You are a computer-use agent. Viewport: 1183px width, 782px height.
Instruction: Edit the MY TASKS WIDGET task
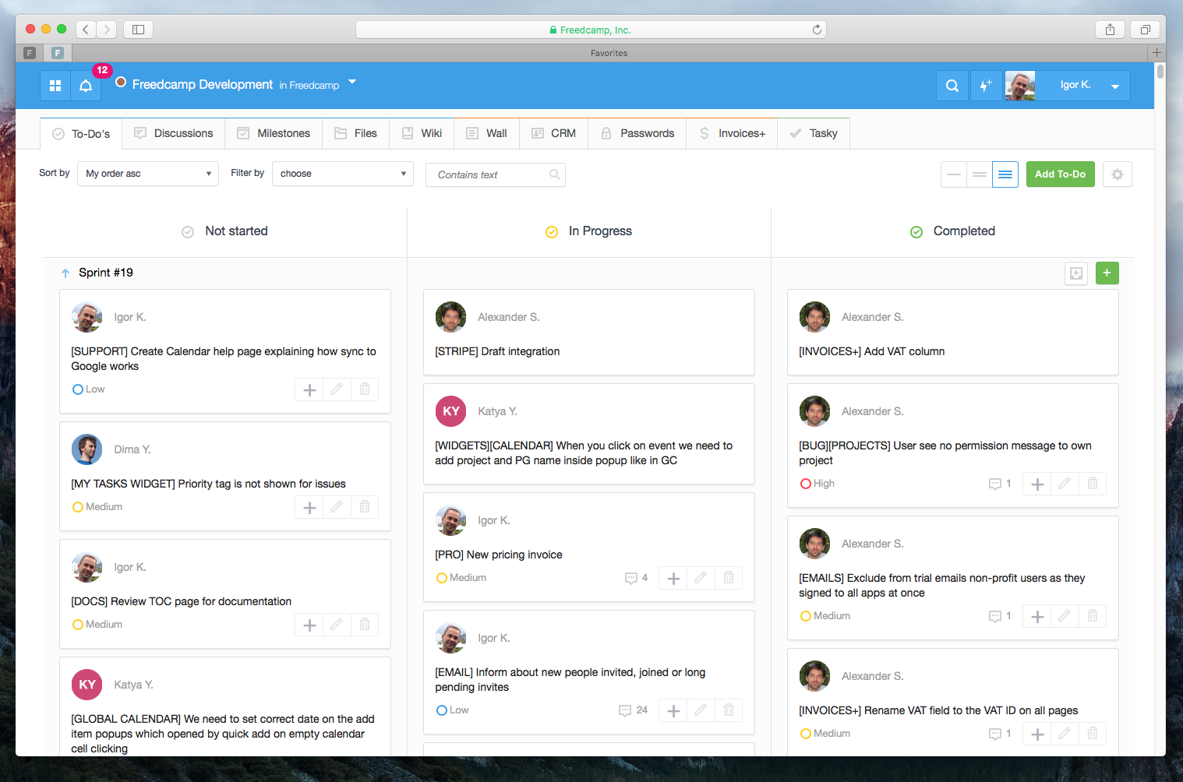tap(337, 507)
